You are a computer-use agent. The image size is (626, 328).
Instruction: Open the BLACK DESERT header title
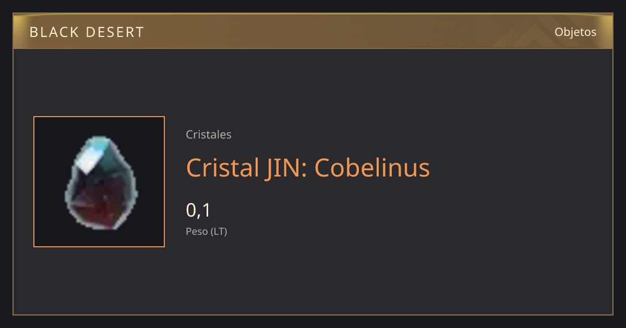tap(87, 32)
